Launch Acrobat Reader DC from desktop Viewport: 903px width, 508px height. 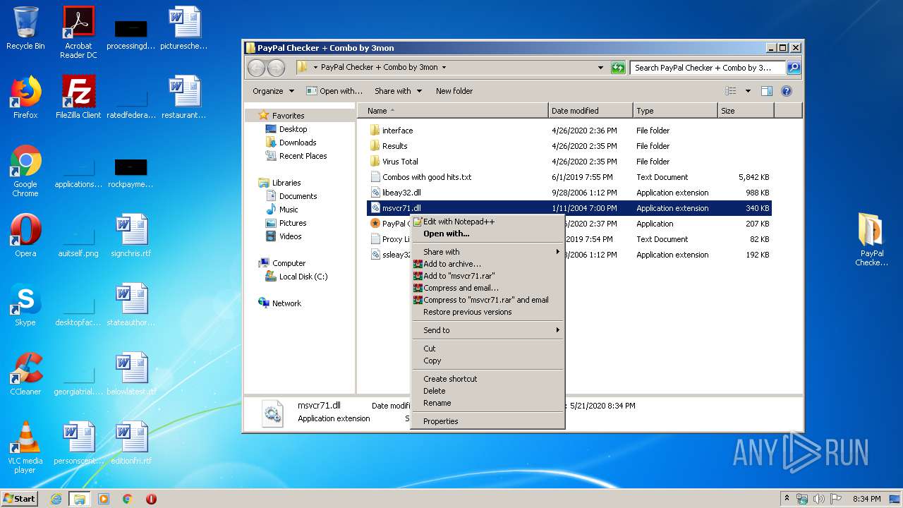(78, 32)
